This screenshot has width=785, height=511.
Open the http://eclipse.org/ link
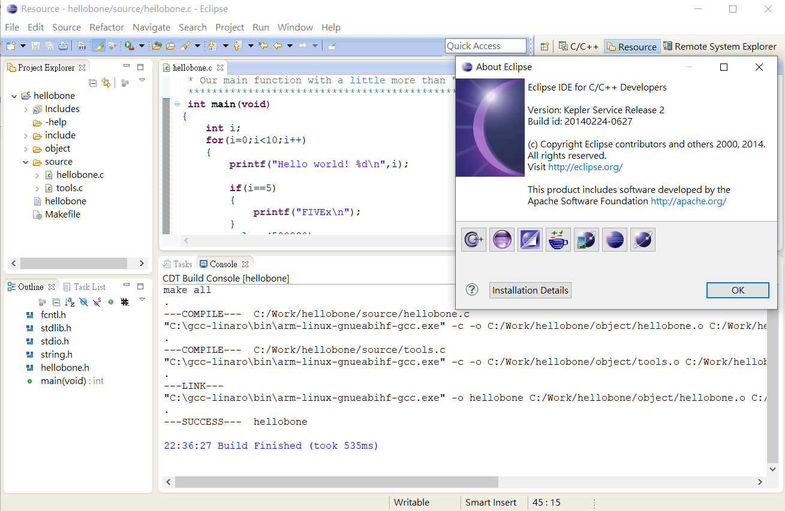[x=585, y=167]
